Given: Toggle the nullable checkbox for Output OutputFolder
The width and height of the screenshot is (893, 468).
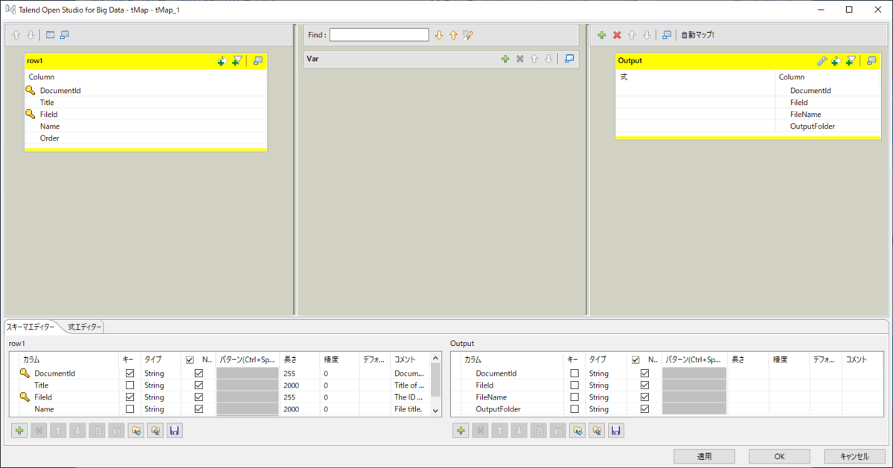Looking at the screenshot, I should click(x=644, y=409).
